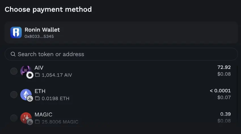Click the search magnifier icon
The image size is (241, 134).
point(13,54)
